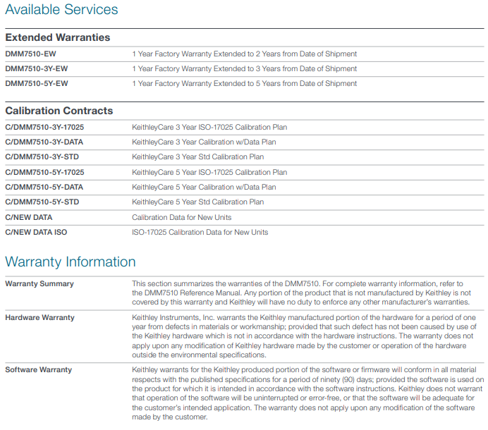
Task: Click the C/DMM7510-3Y-17025 part number
Action: [x=44, y=128]
